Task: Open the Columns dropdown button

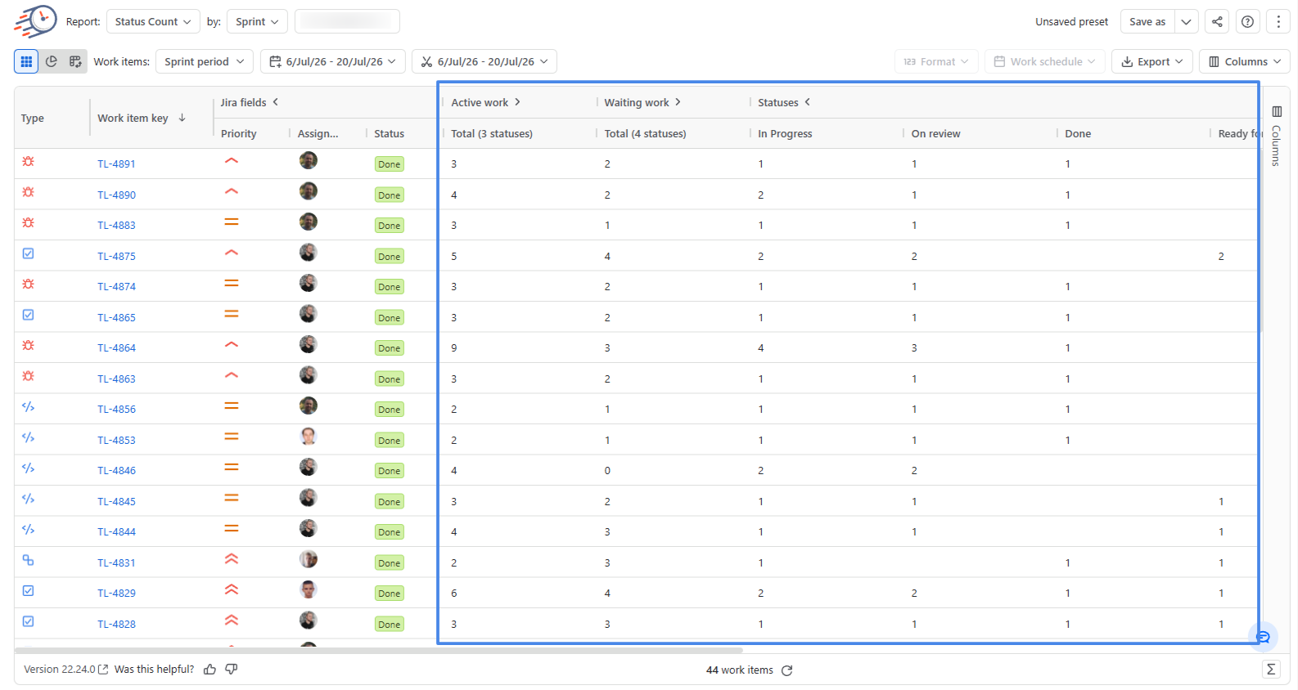Action: coord(1245,61)
